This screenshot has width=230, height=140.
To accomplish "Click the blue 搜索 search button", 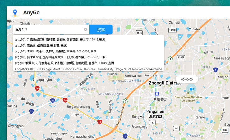I will point(101,29).
